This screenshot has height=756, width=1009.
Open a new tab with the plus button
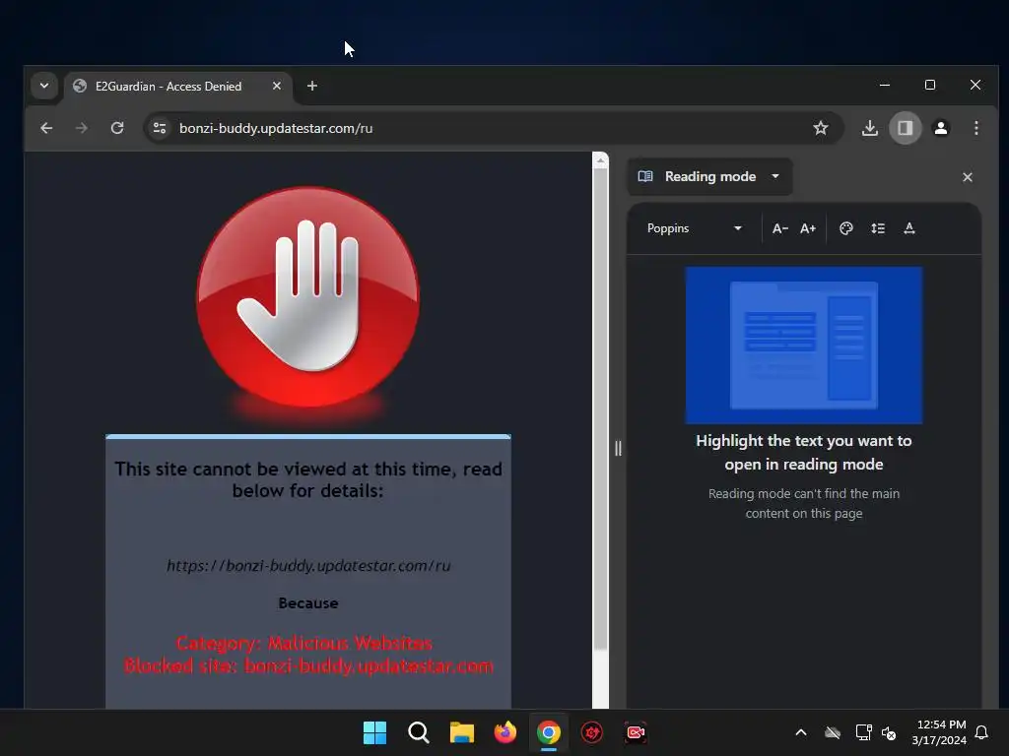(x=312, y=86)
